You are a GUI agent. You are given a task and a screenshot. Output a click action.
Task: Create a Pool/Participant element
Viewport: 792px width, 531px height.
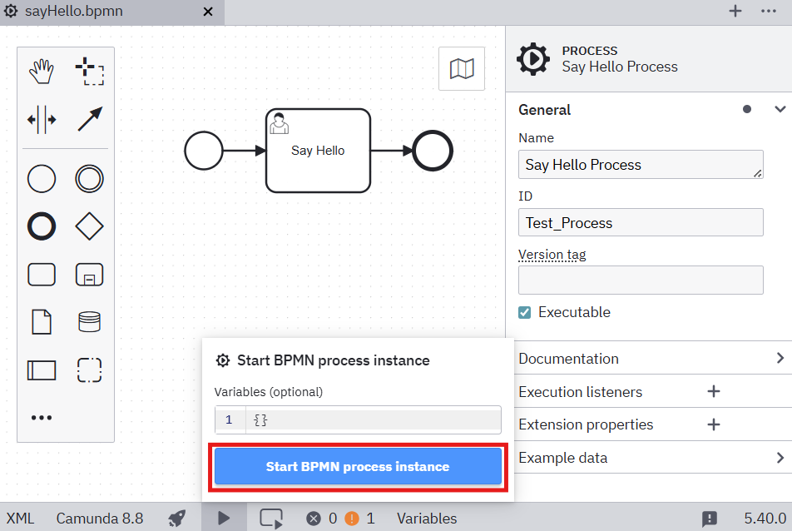point(42,370)
